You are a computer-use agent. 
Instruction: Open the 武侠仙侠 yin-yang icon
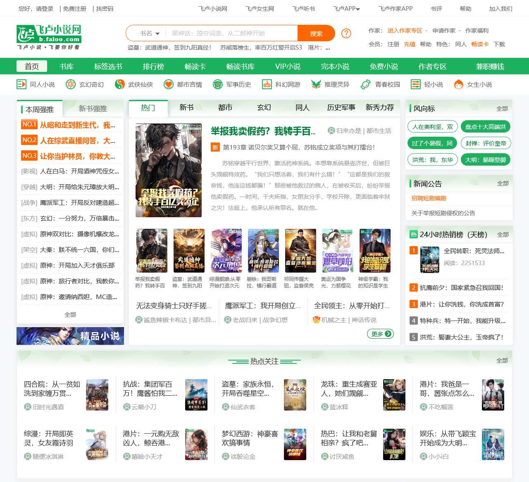pyautogui.click(x=119, y=84)
